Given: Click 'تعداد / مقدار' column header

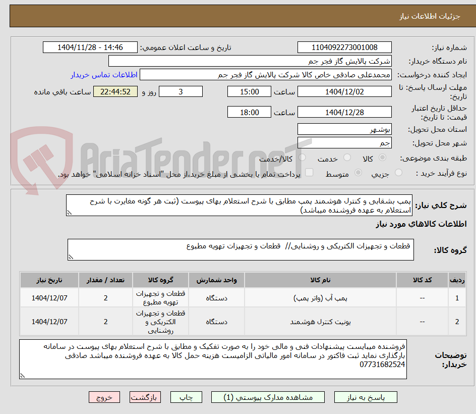Looking at the screenshot, I should click(x=106, y=280).
